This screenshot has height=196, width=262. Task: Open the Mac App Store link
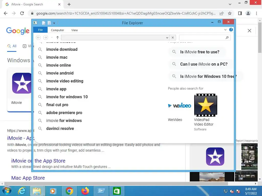[28, 178]
